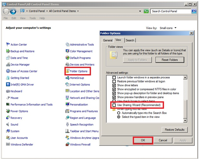Viewport: 199px width, 159px height.
Task: Close the Folder Options dialog
Action: click(x=191, y=33)
